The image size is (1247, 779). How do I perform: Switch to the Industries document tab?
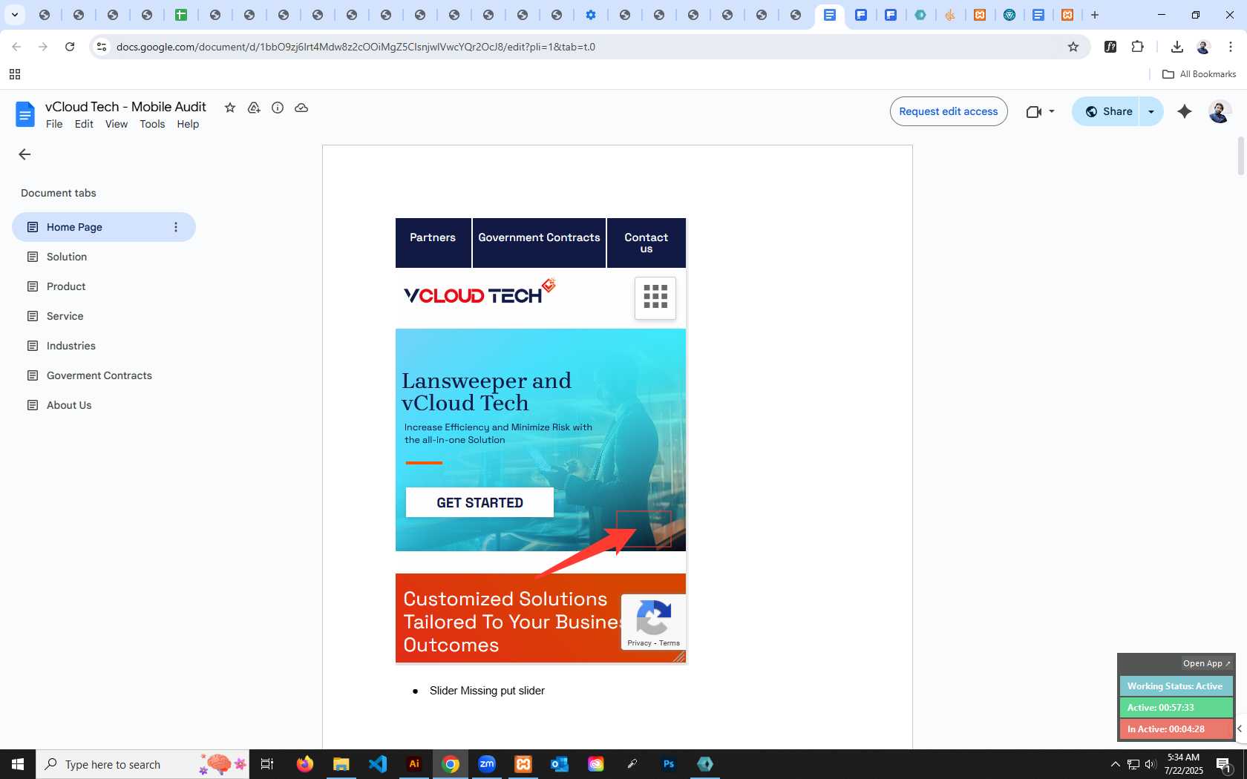coord(71,346)
